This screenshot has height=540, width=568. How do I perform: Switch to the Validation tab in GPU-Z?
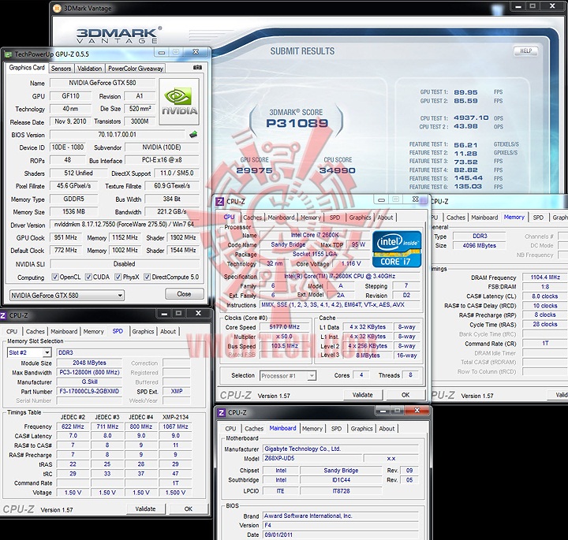tap(89, 69)
